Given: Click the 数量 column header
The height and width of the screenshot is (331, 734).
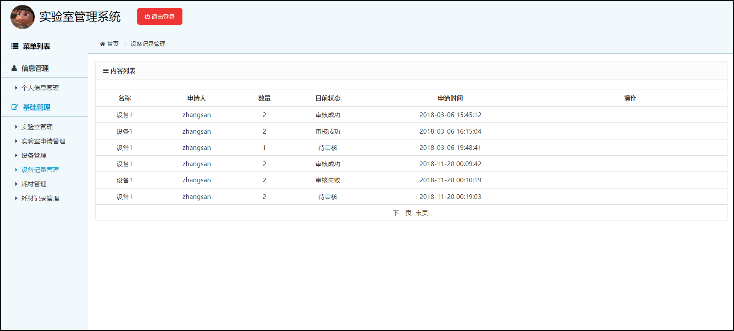Looking at the screenshot, I should pyautogui.click(x=264, y=98).
